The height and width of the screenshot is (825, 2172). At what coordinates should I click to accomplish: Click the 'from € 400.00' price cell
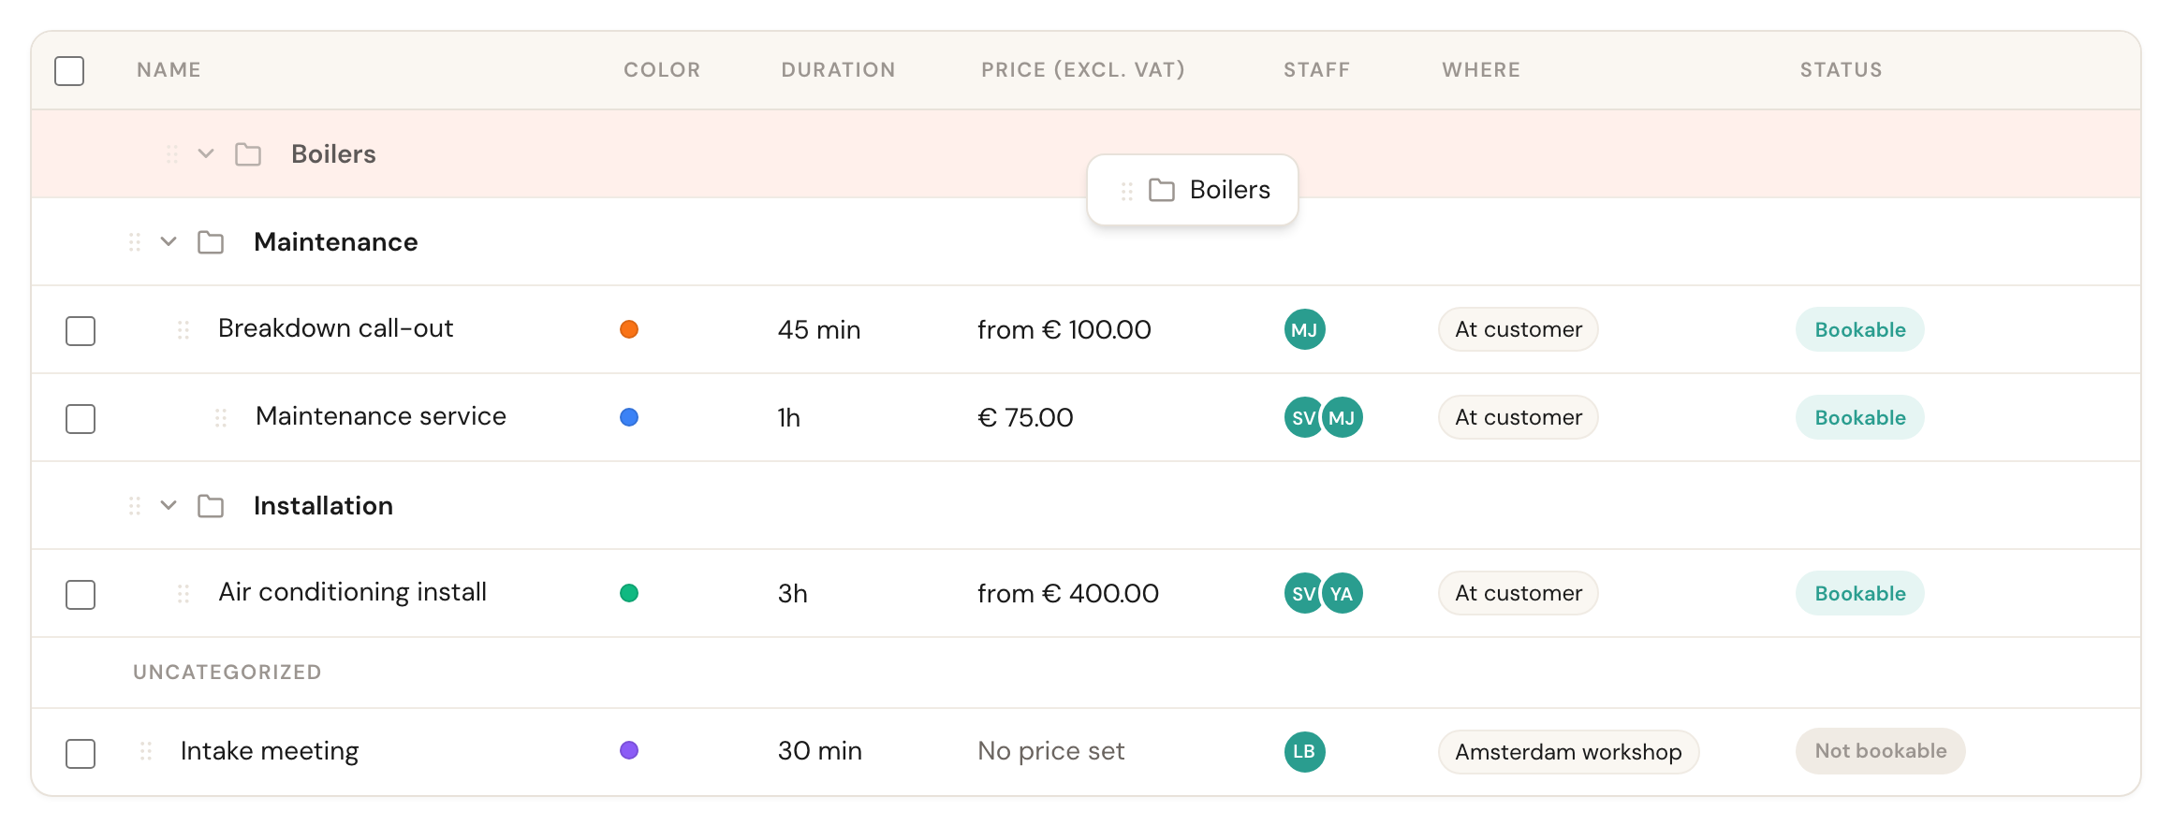[x=1068, y=594]
